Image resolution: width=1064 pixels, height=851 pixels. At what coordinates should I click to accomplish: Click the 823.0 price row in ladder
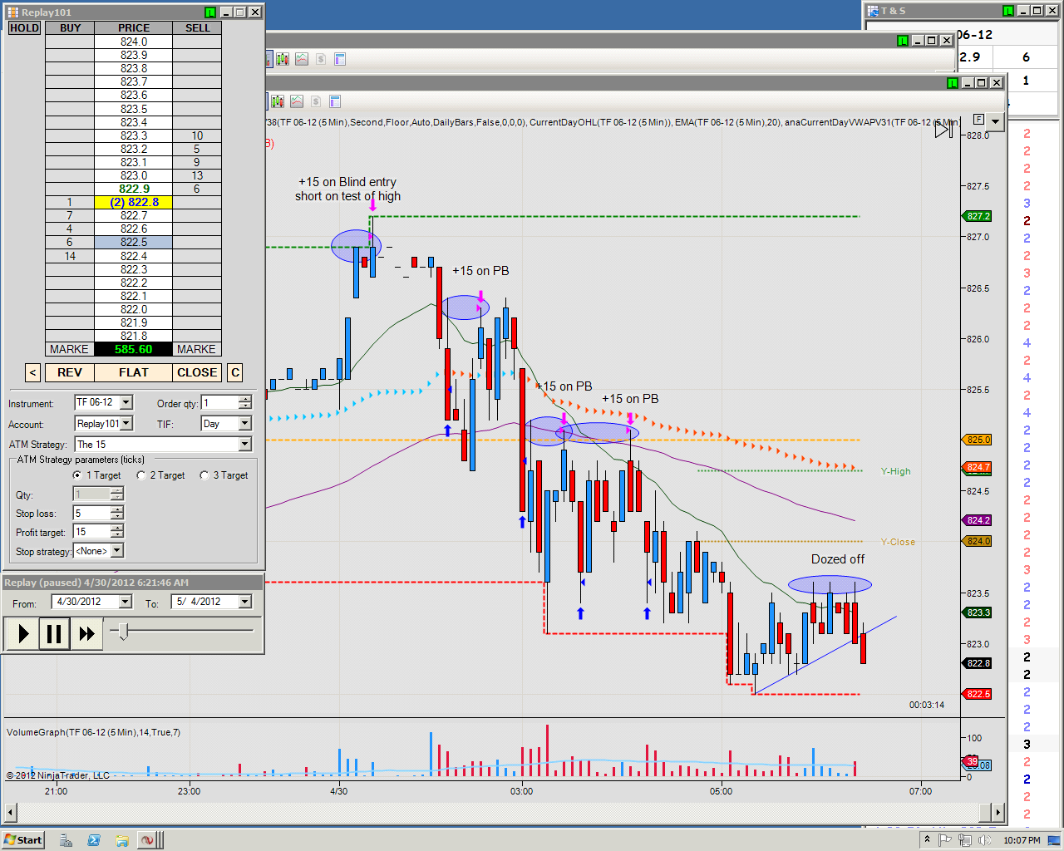coord(134,175)
